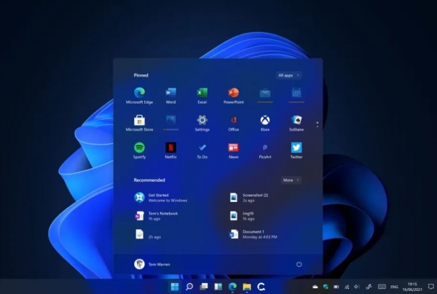Switch to next pinned apps page dot
This screenshot has width=437, height=294.
318,127
